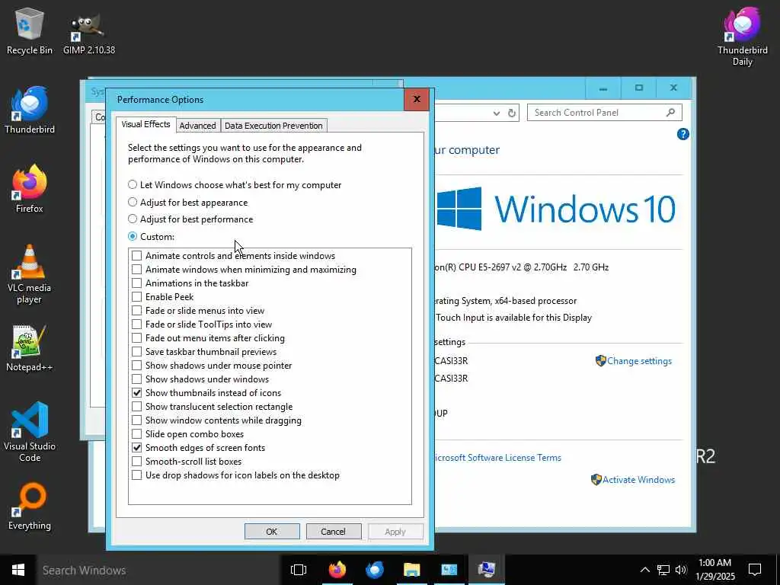Viewport: 780px width, 585px height.
Task: Open Thunderbird from the taskbar
Action: point(375,570)
